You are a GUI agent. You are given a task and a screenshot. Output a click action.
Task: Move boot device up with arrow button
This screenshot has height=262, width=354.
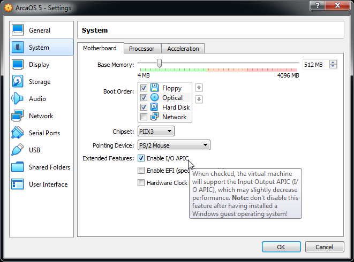(199, 88)
